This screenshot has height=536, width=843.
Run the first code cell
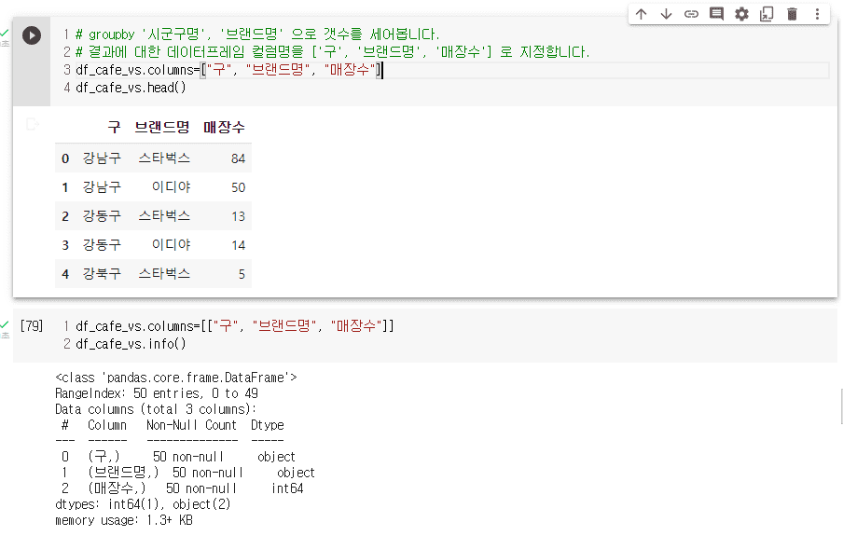click(32, 35)
